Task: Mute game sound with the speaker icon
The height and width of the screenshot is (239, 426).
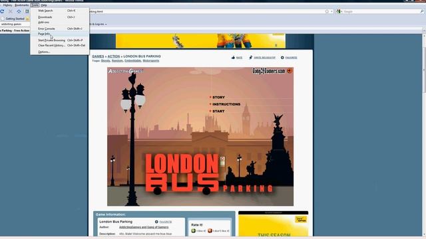Action: (290, 71)
